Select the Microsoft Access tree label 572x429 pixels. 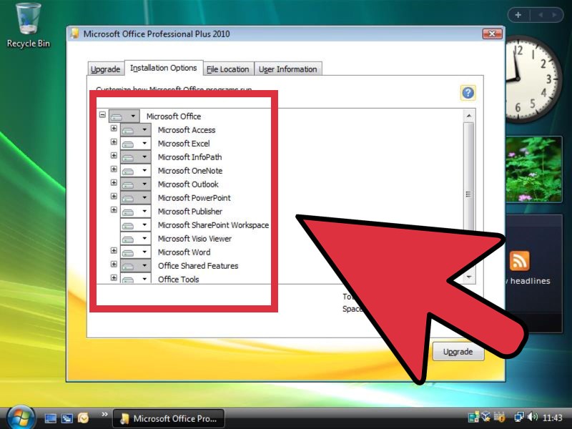(187, 130)
